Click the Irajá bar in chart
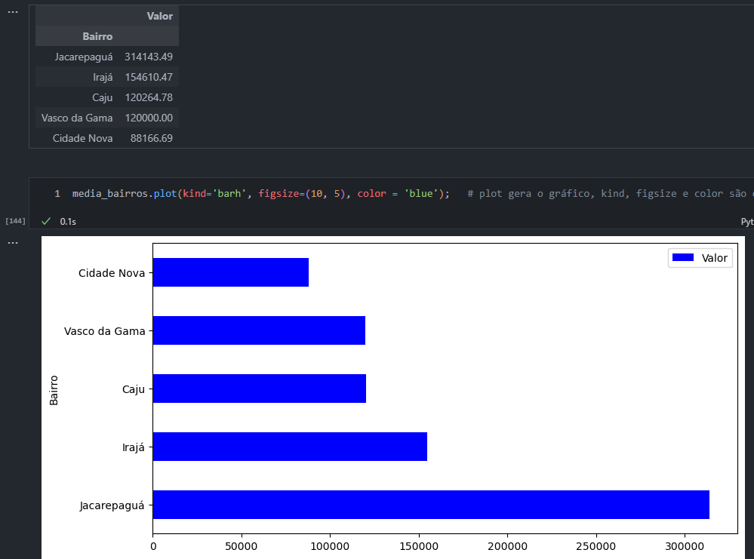 coord(290,447)
